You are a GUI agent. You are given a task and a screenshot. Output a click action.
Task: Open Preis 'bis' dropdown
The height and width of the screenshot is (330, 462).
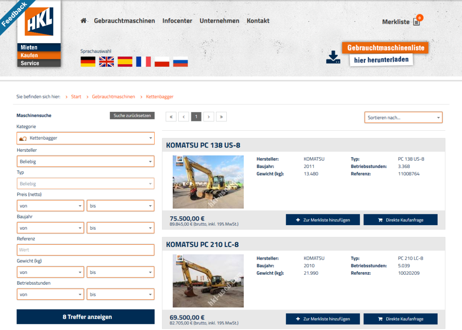(x=121, y=206)
